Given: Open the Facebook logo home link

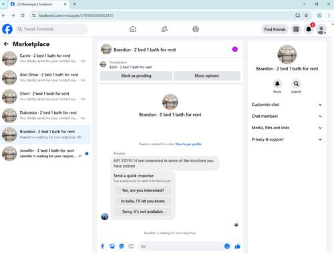Looking at the screenshot, I should coord(7,29).
